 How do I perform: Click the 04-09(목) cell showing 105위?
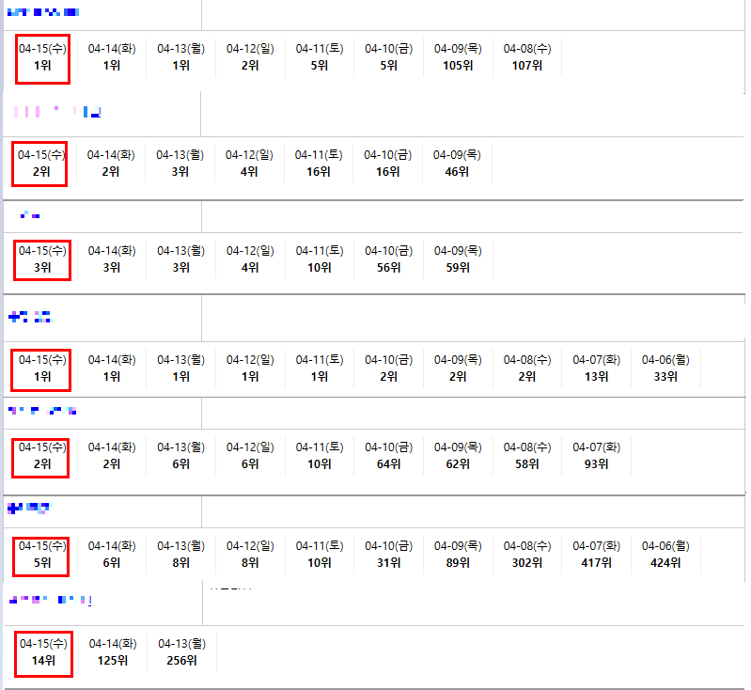(458, 57)
